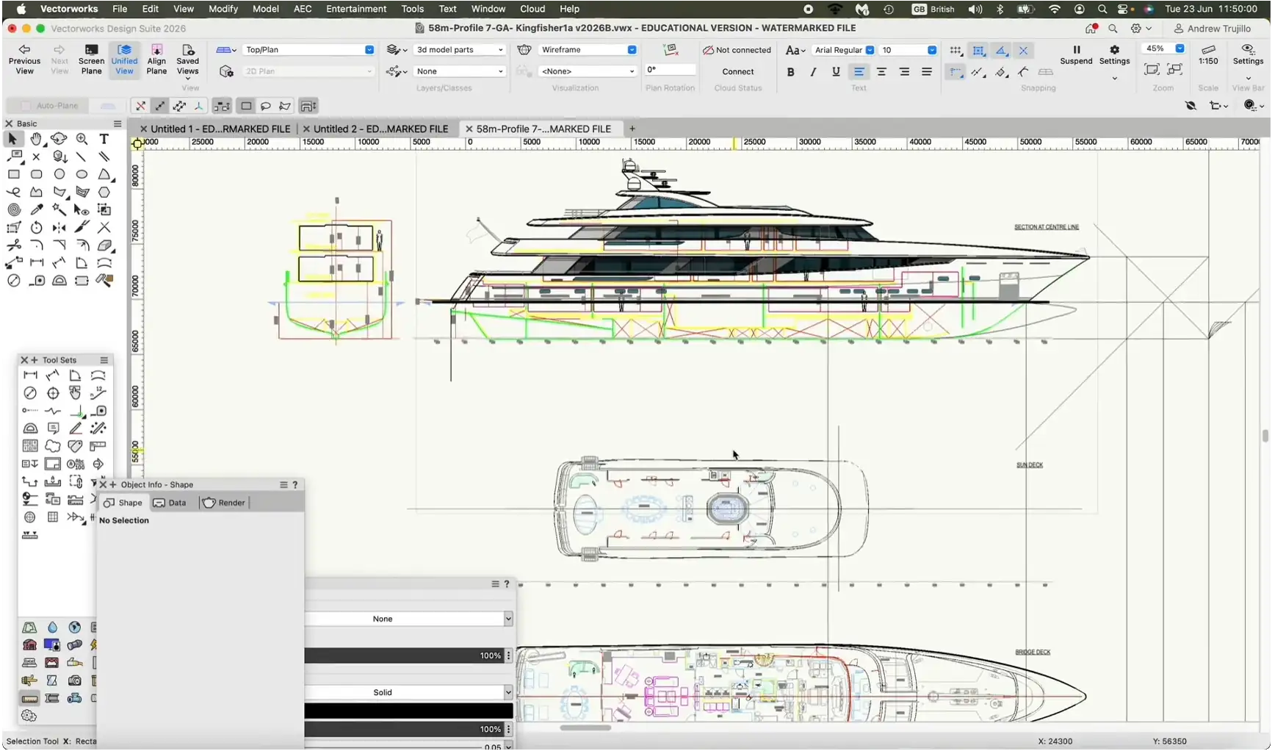Click the Screen Plane button
Screen dimensions: 1272x751
click(91, 59)
